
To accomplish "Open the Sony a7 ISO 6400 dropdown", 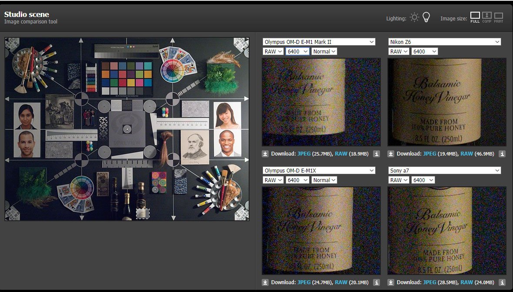I will pos(424,180).
